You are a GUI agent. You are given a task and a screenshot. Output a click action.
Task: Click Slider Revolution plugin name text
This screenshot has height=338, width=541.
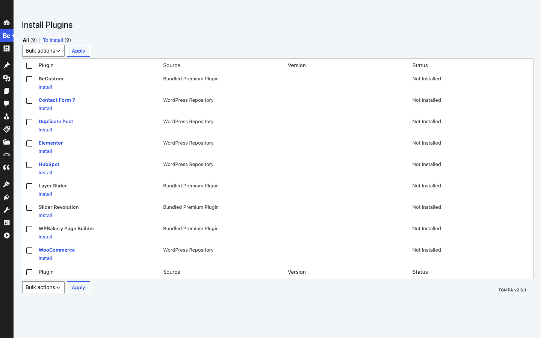[59, 207]
